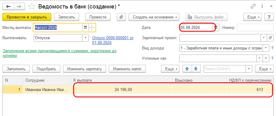
Task: Select the 24 196,00 payout cell
Action: tap(103, 89)
